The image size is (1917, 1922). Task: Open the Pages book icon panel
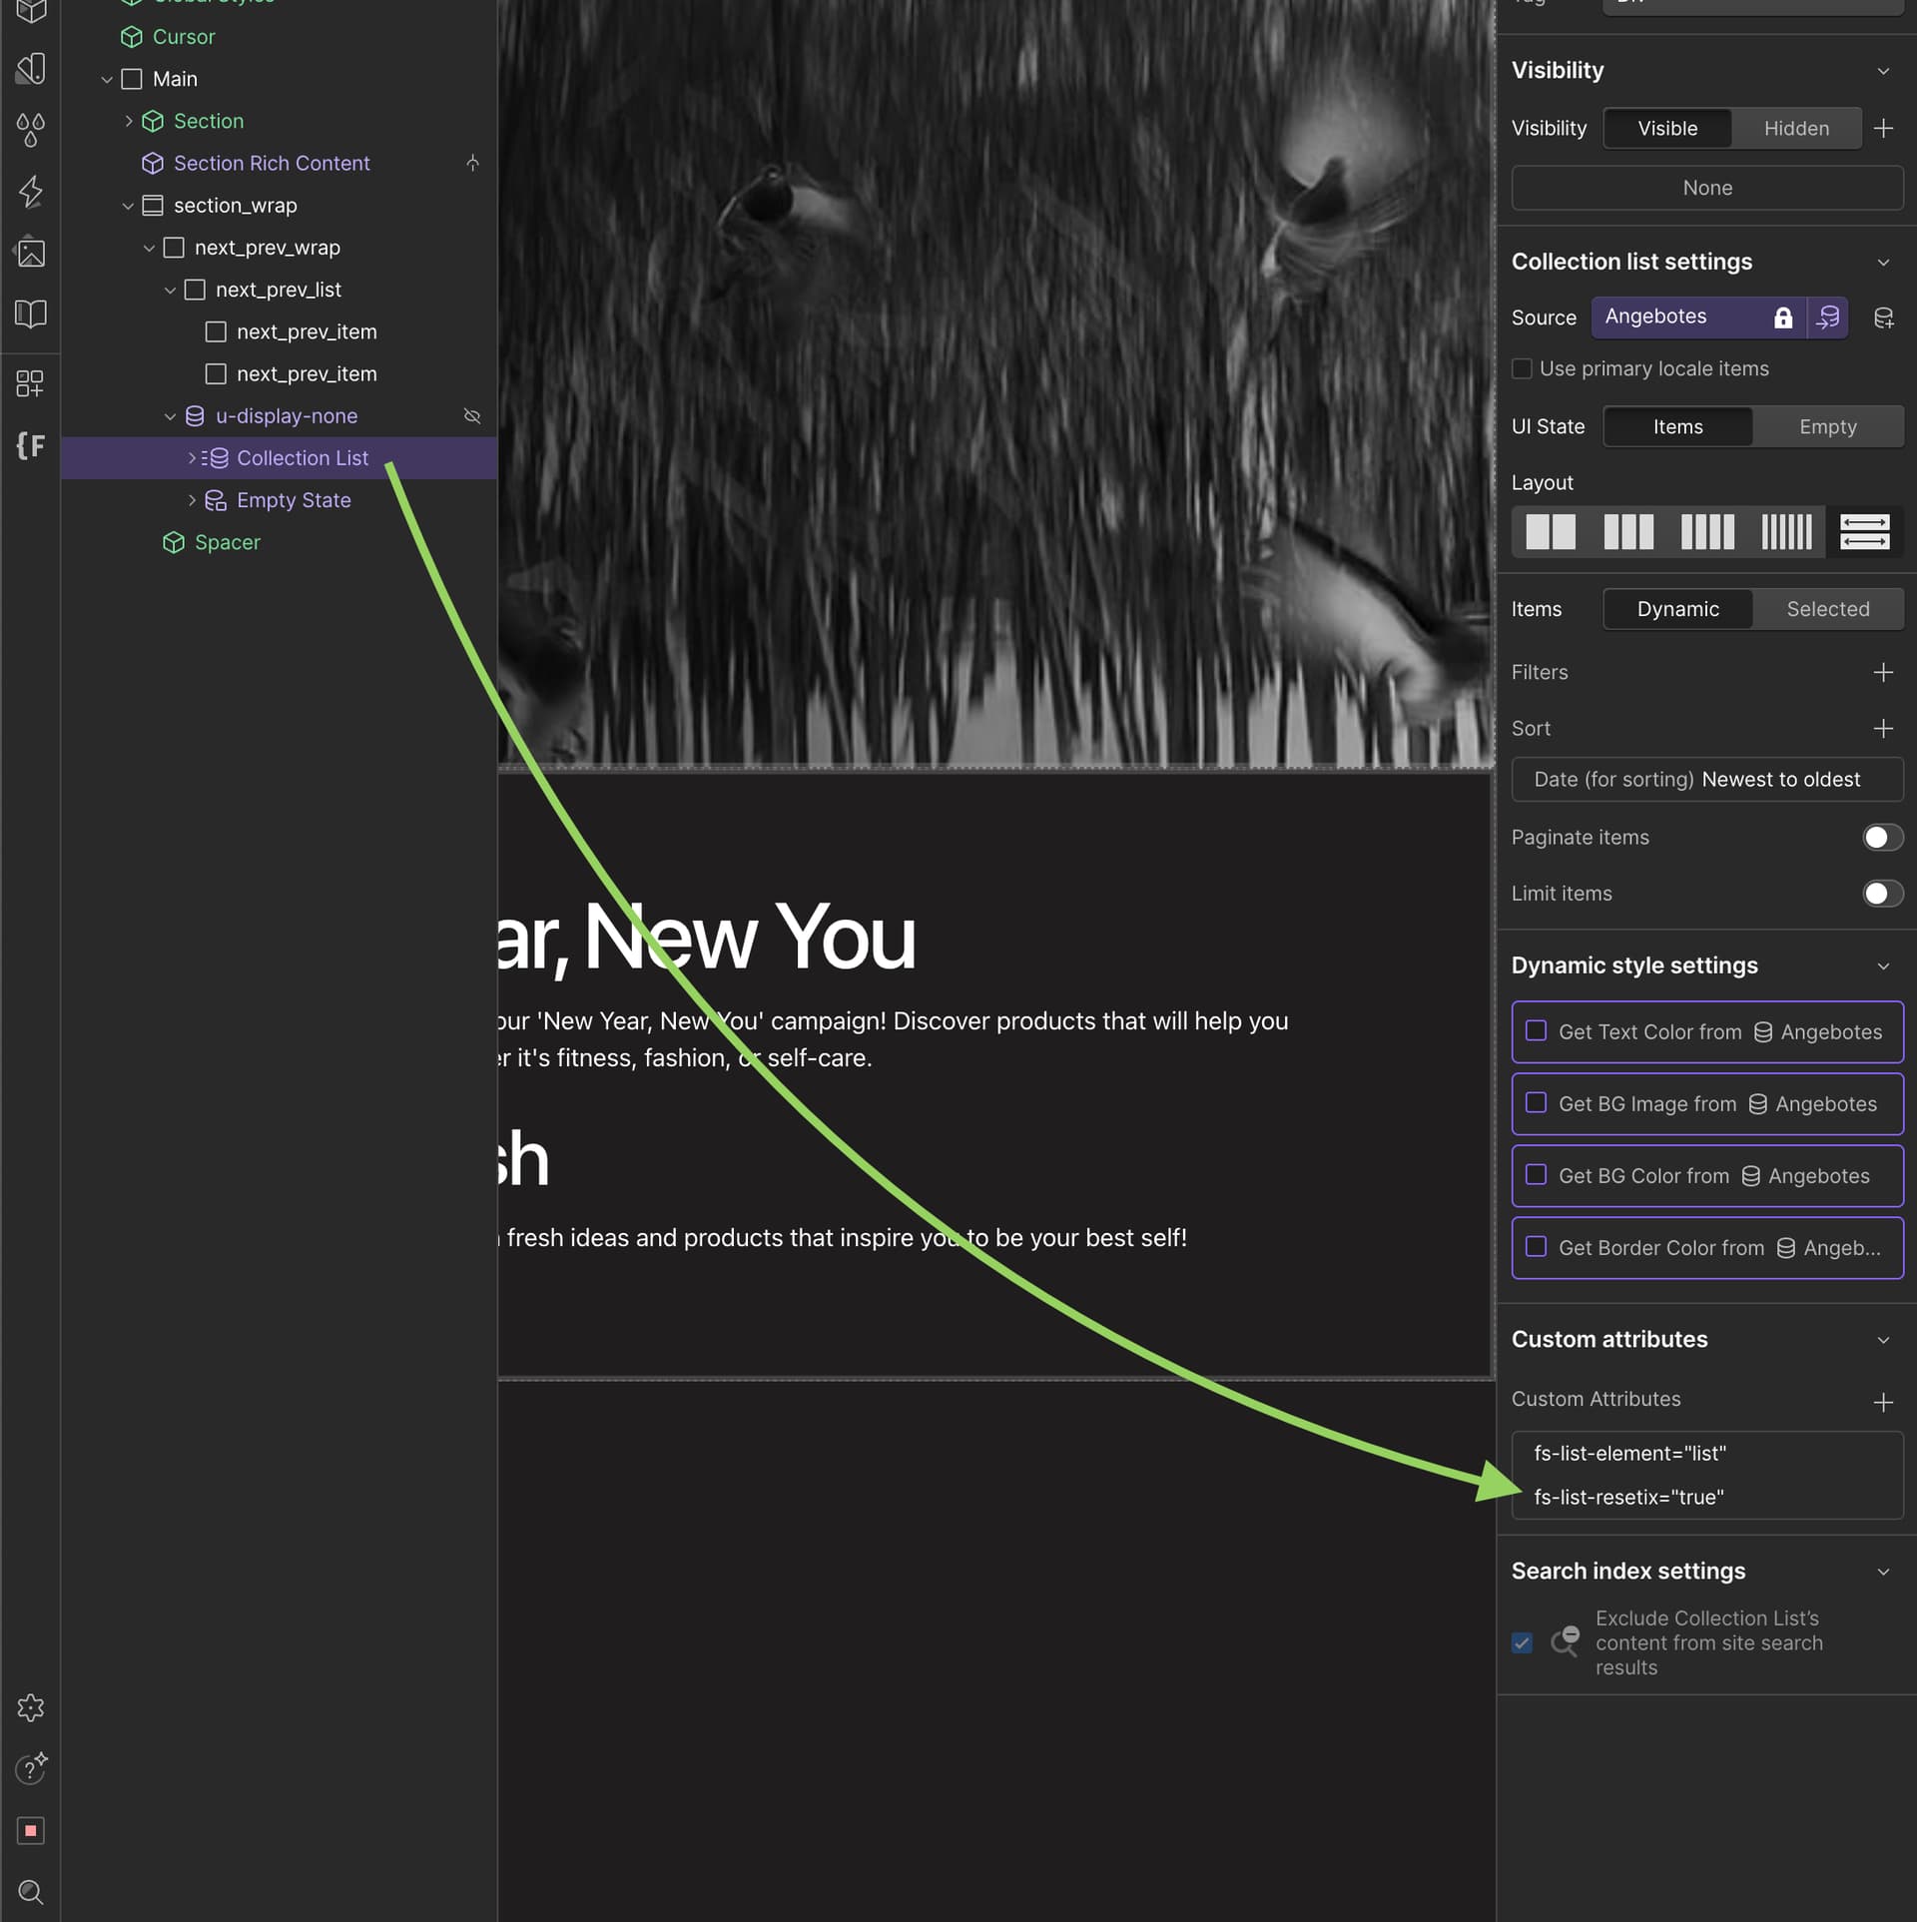pos(31,314)
